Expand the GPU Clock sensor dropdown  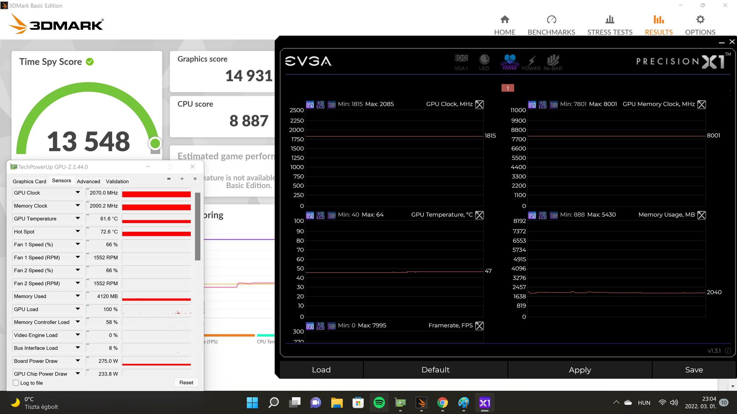pos(78,193)
